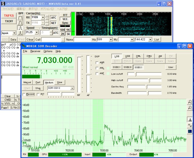Screen dimensions: 194x158
Task: Click the MMVARI title bar app icon
Action: (3, 4)
